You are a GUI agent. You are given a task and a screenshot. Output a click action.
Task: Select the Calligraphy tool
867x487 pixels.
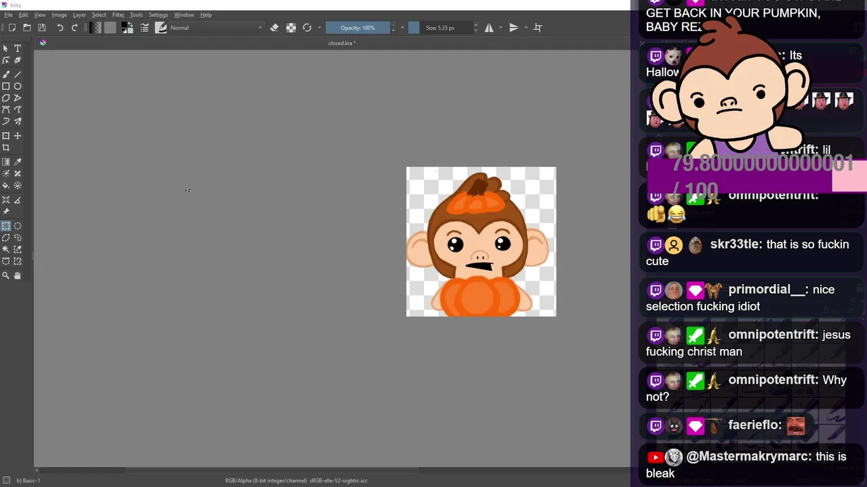click(x=18, y=60)
